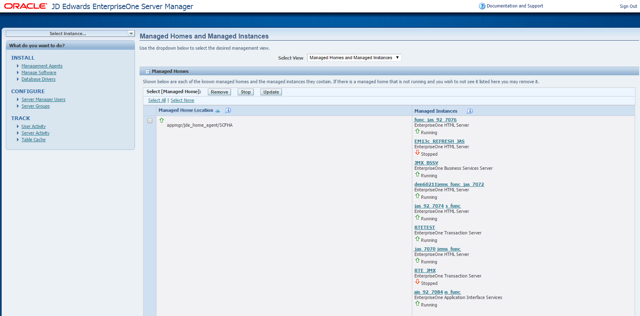Click the green status arrow of the SCFHA managed home
This screenshot has width=640, height=316.
pos(162,120)
